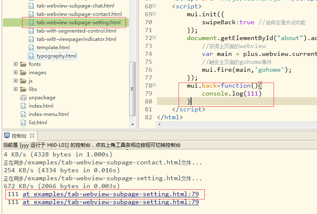Collapse the mui.back function at line 78
Image resolution: width=317 pixels, height=214 pixels.
(x=154, y=85)
